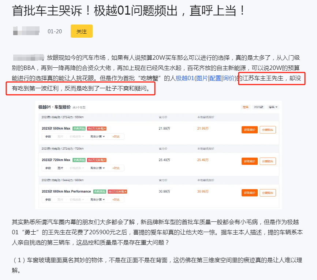This screenshot has width=317, height=280.
Task: Click the black 25.49万 official price
Action: (x=164, y=160)
